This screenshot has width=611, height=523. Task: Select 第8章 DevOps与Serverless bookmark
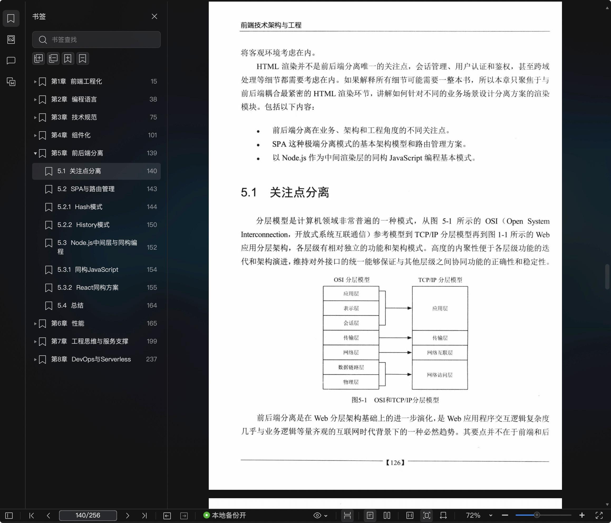(x=96, y=359)
